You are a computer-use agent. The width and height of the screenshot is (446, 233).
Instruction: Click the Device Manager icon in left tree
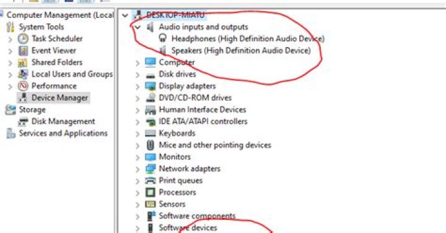[23, 98]
